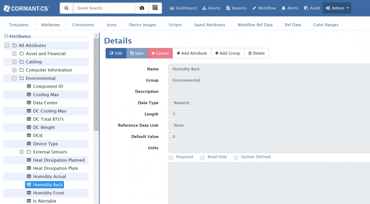Collapse the Environmental folder

[14, 78]
